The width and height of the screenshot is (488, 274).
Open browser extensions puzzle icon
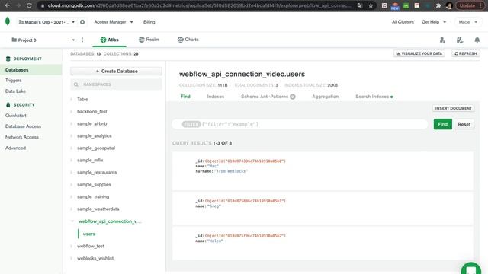[x=438, y=5]
